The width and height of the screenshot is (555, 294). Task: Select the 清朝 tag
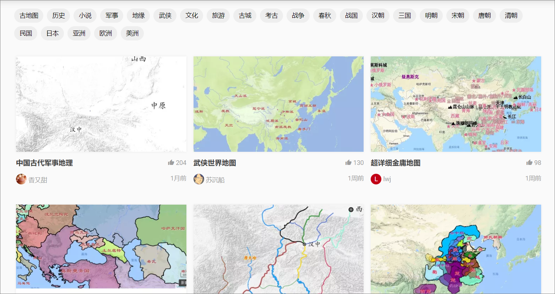[511, 15]
